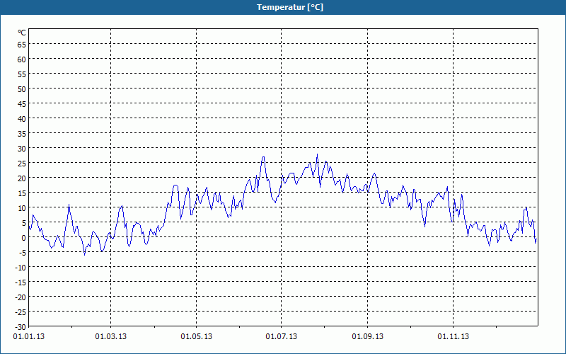Click the 01.11.13 date label

coord(453,337)
